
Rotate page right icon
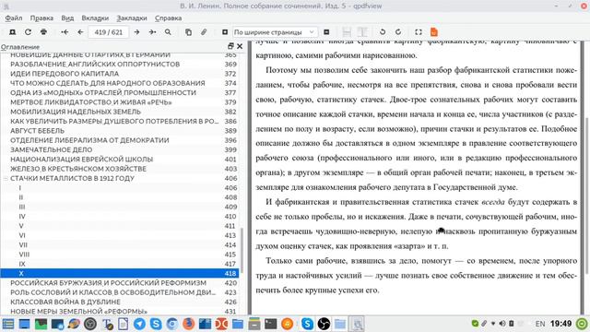(x=398, y=32)
